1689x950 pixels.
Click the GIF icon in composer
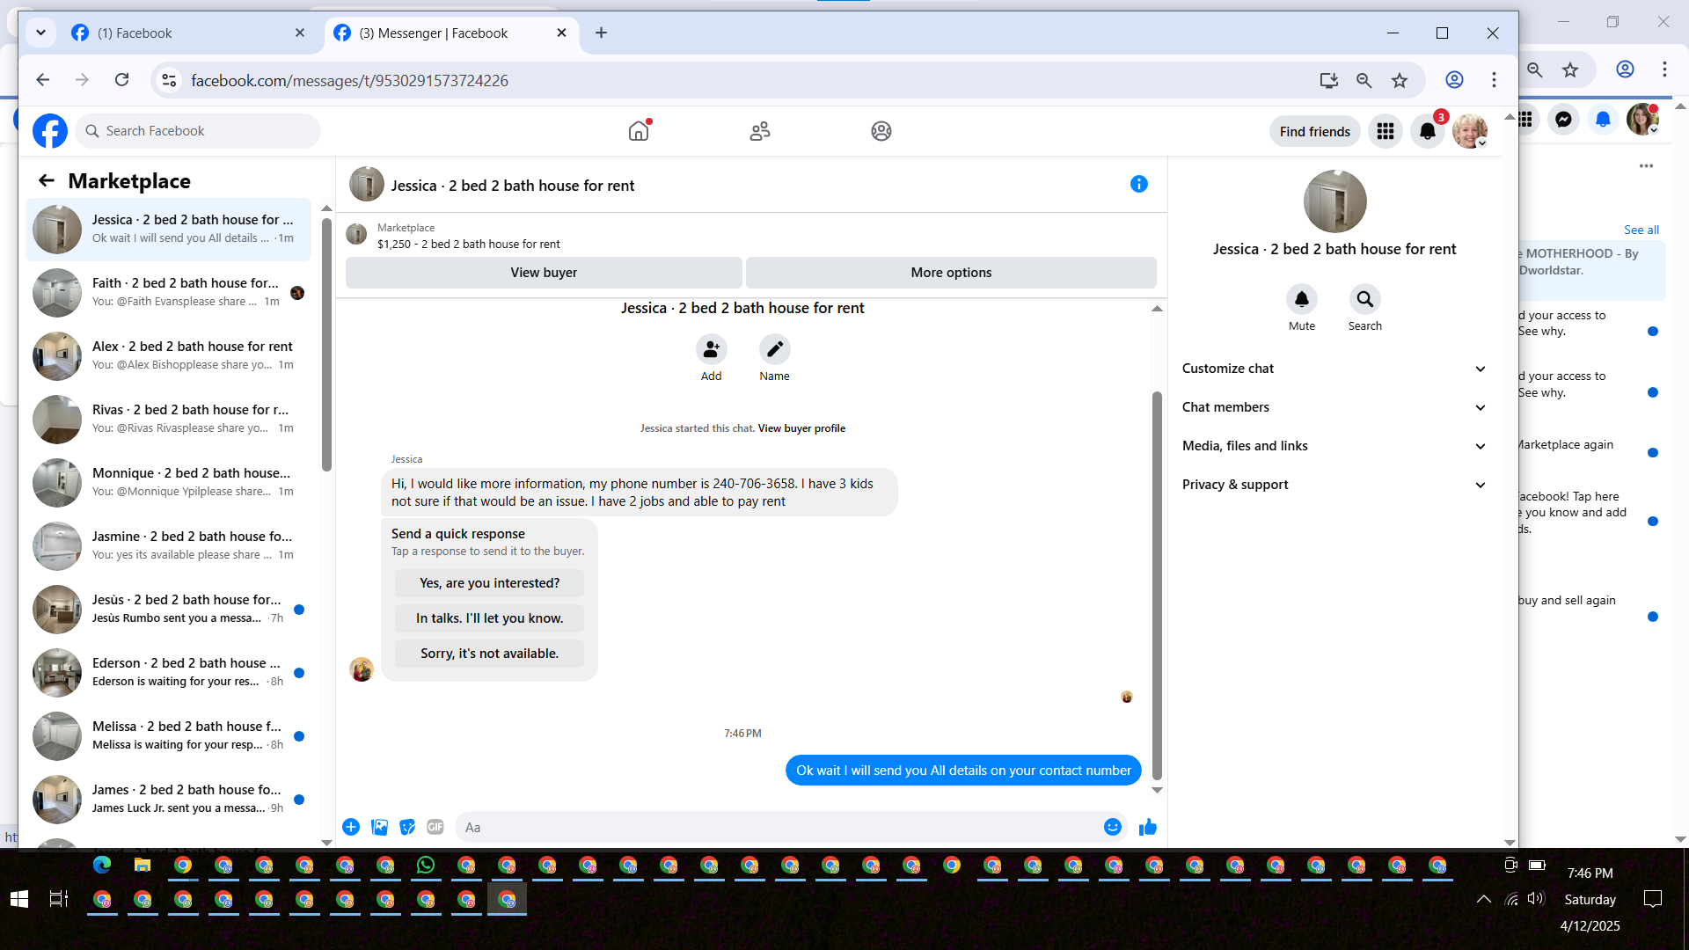435,827
